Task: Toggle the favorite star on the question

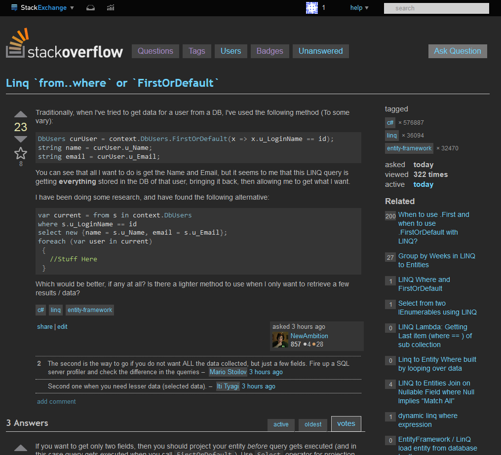Action: click(x=20, y=154)
